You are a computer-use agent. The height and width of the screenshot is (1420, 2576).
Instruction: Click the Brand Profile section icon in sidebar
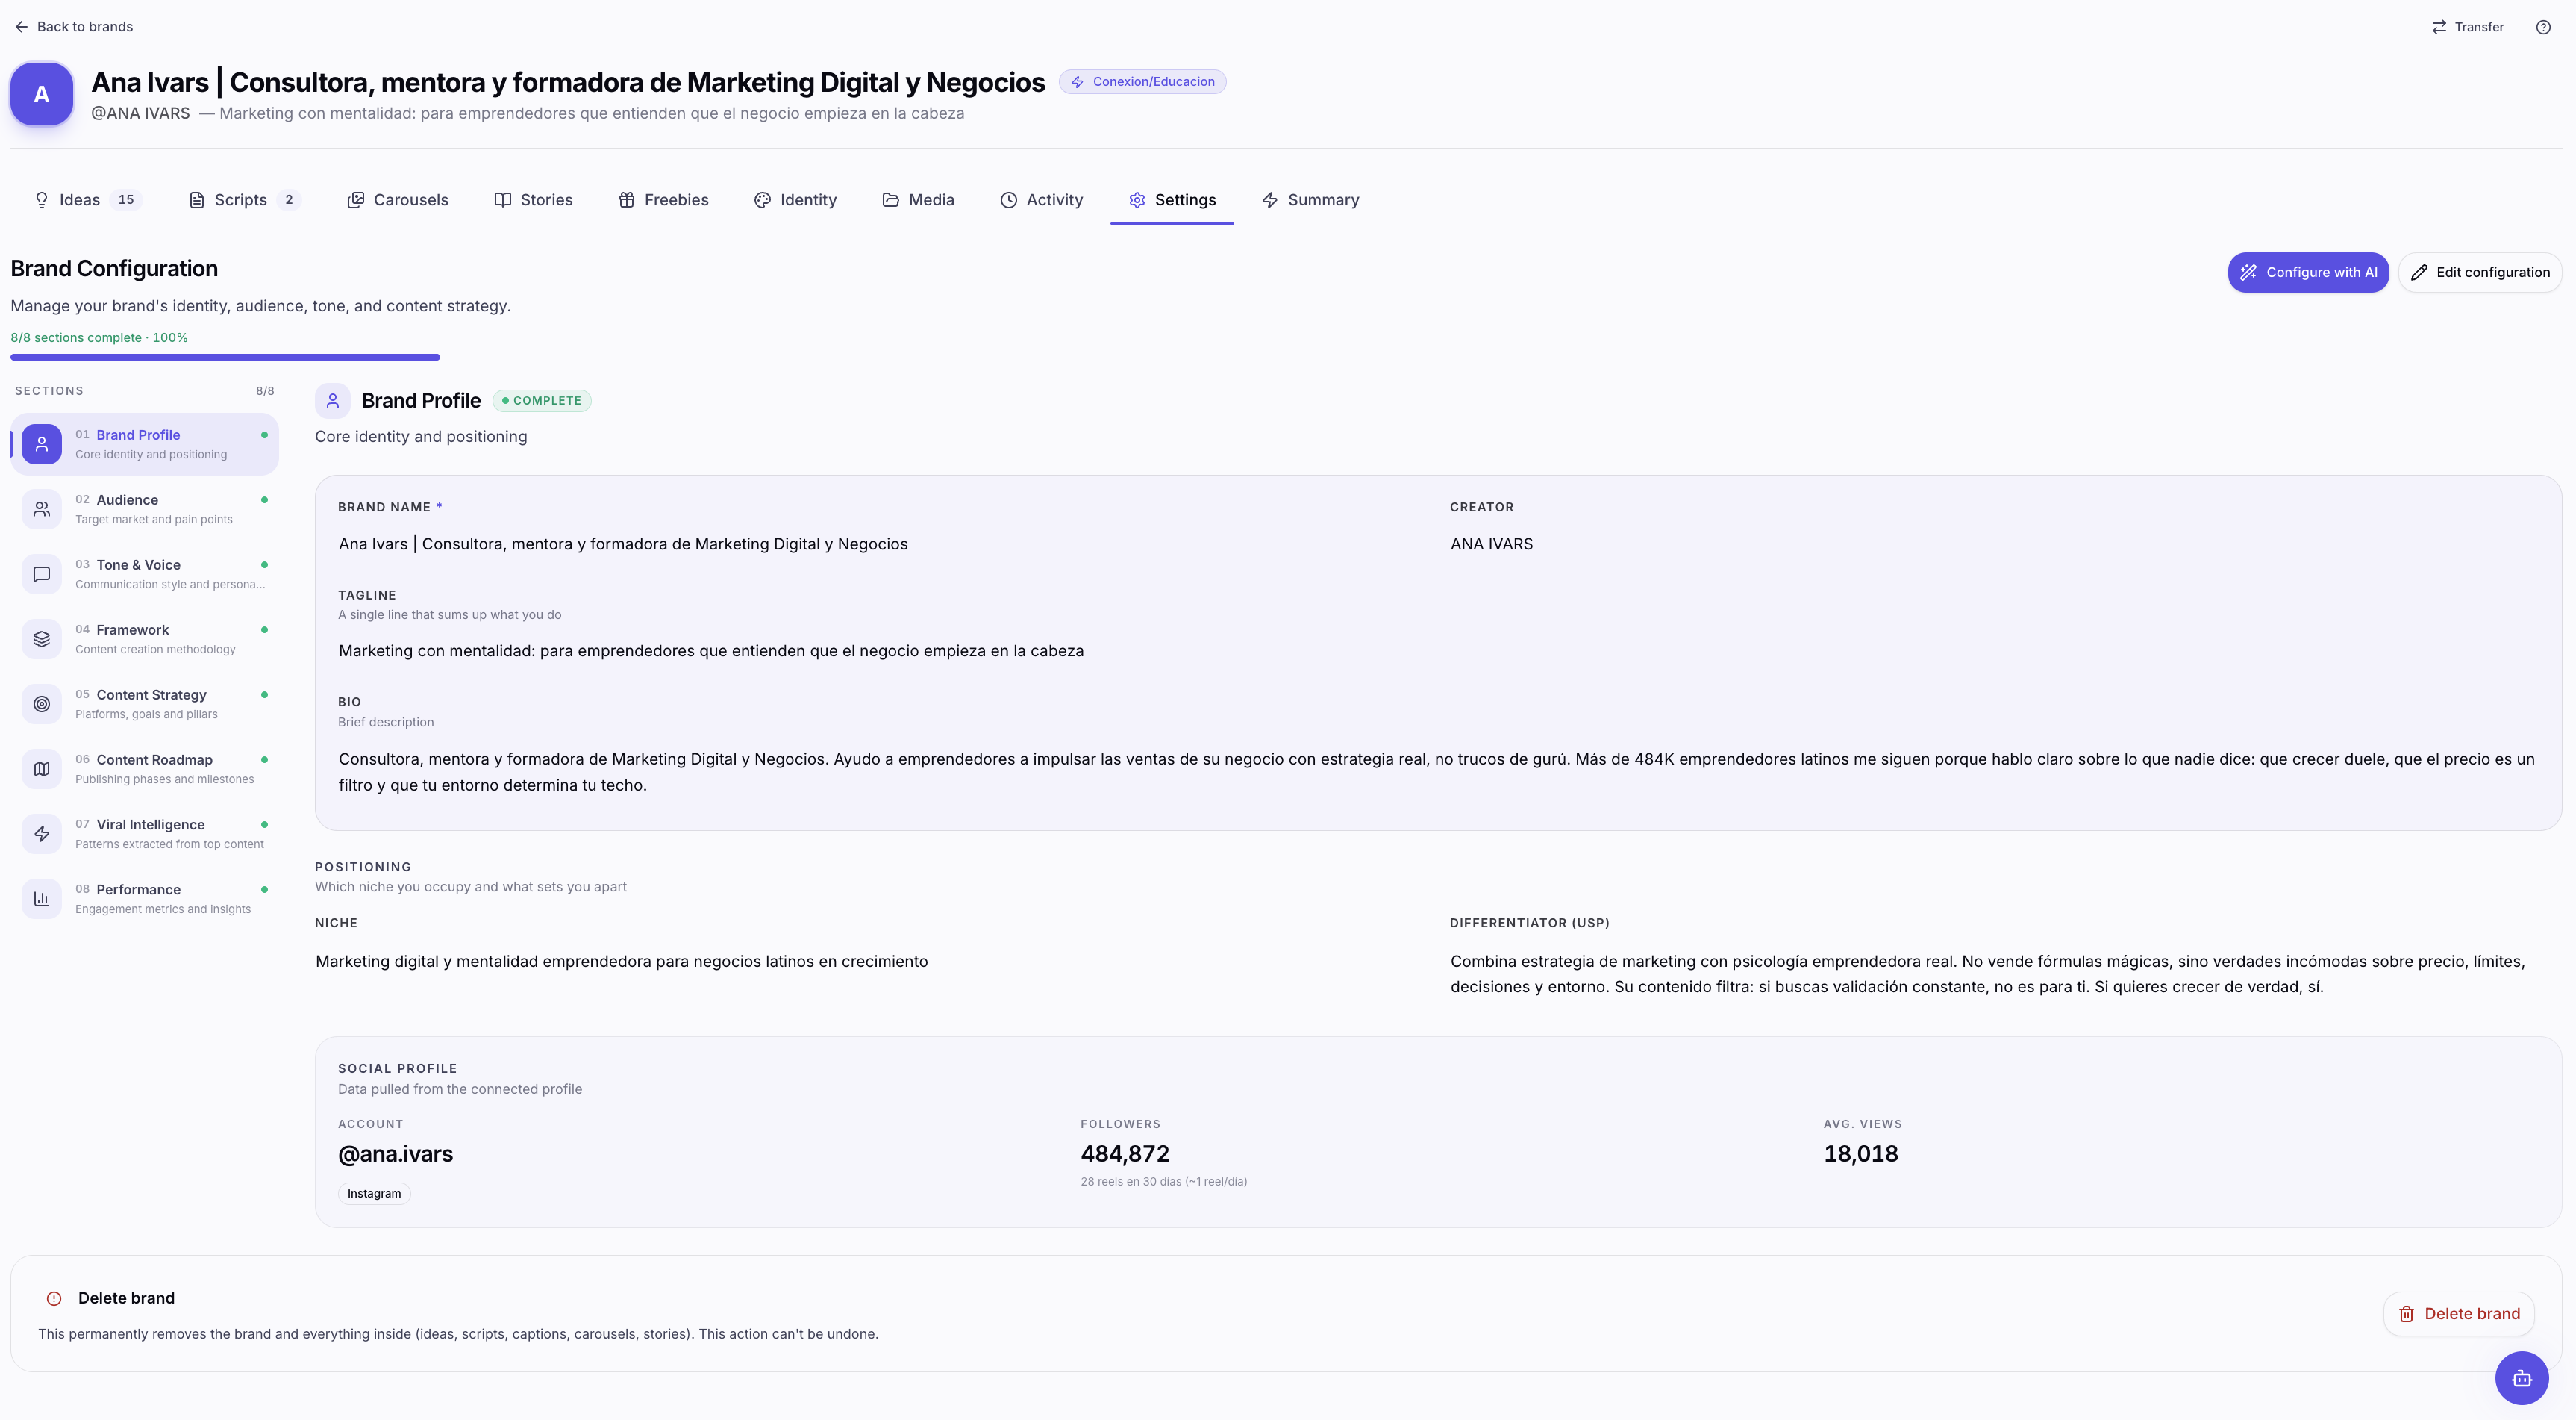point(42,444)
